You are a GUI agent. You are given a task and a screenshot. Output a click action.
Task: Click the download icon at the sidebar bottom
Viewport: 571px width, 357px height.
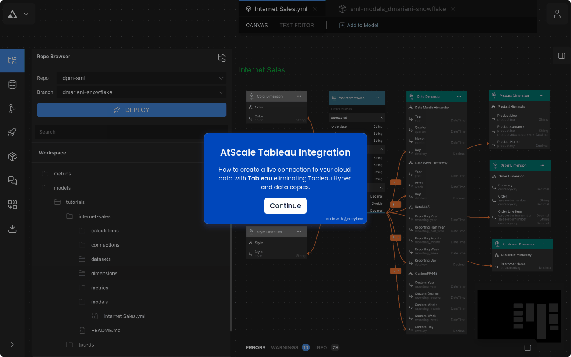point(13,229)
